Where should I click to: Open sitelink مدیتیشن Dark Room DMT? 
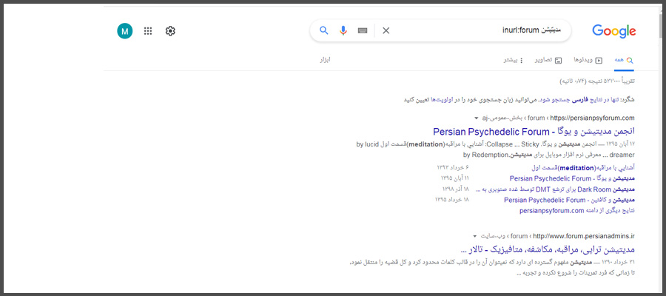[555, 189]
